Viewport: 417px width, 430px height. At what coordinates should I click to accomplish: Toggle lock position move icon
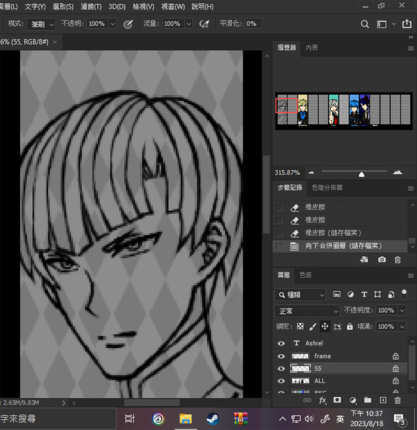tap(325, 326)
